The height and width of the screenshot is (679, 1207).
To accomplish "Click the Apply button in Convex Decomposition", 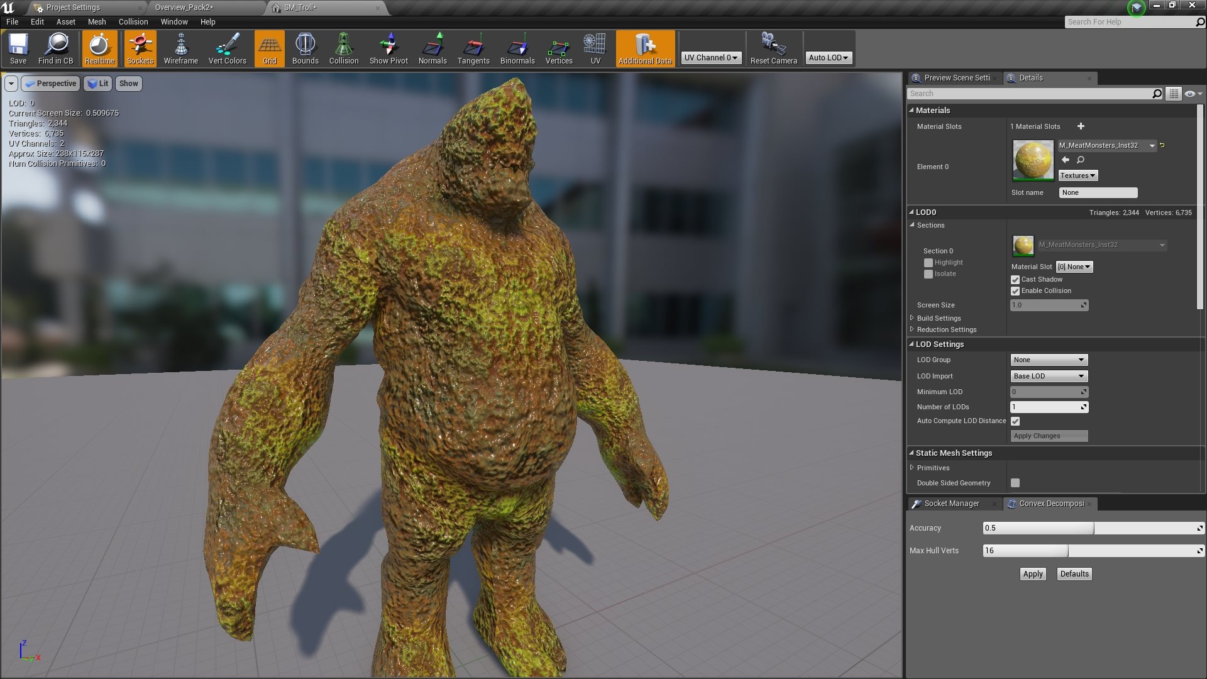I will click(1032, 573).
